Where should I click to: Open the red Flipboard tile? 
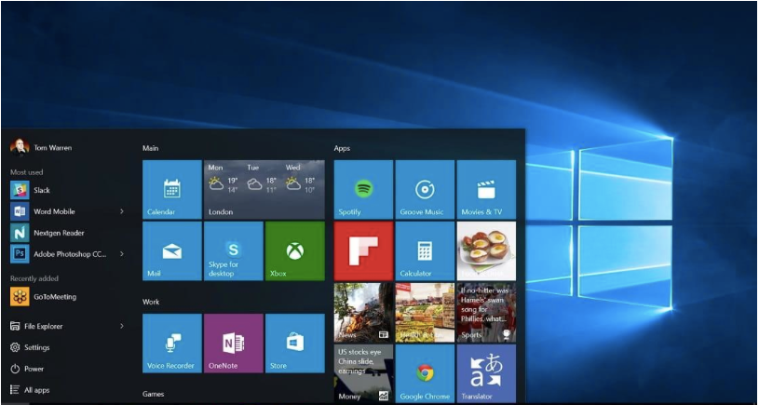[363, 251]
